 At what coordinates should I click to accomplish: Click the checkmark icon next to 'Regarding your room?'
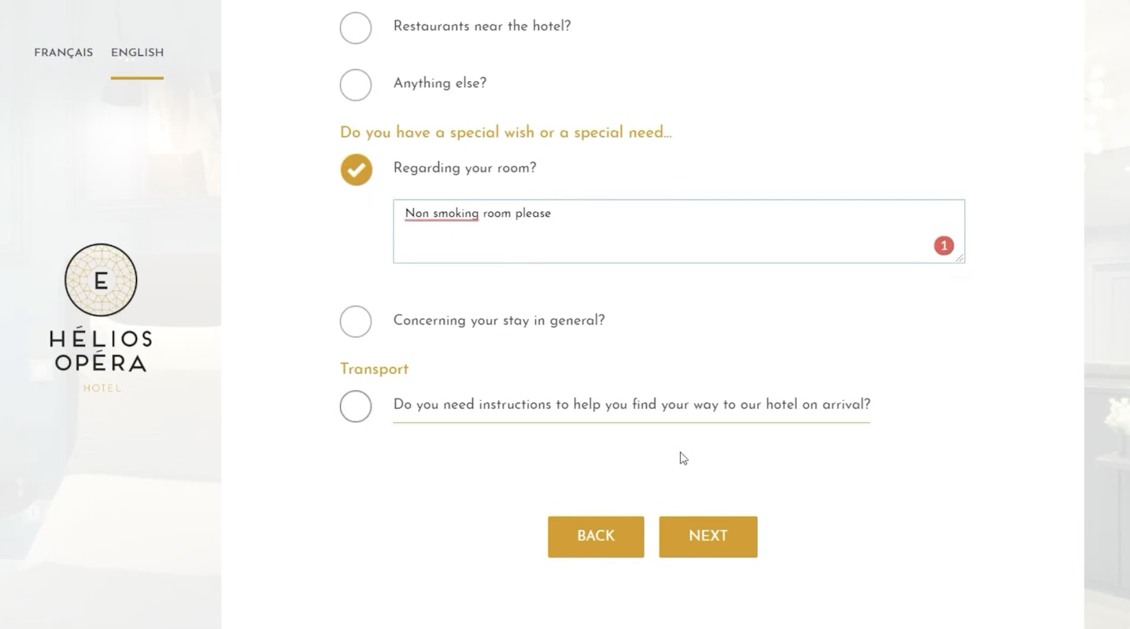pyautogui.click(x=356, y=169)
